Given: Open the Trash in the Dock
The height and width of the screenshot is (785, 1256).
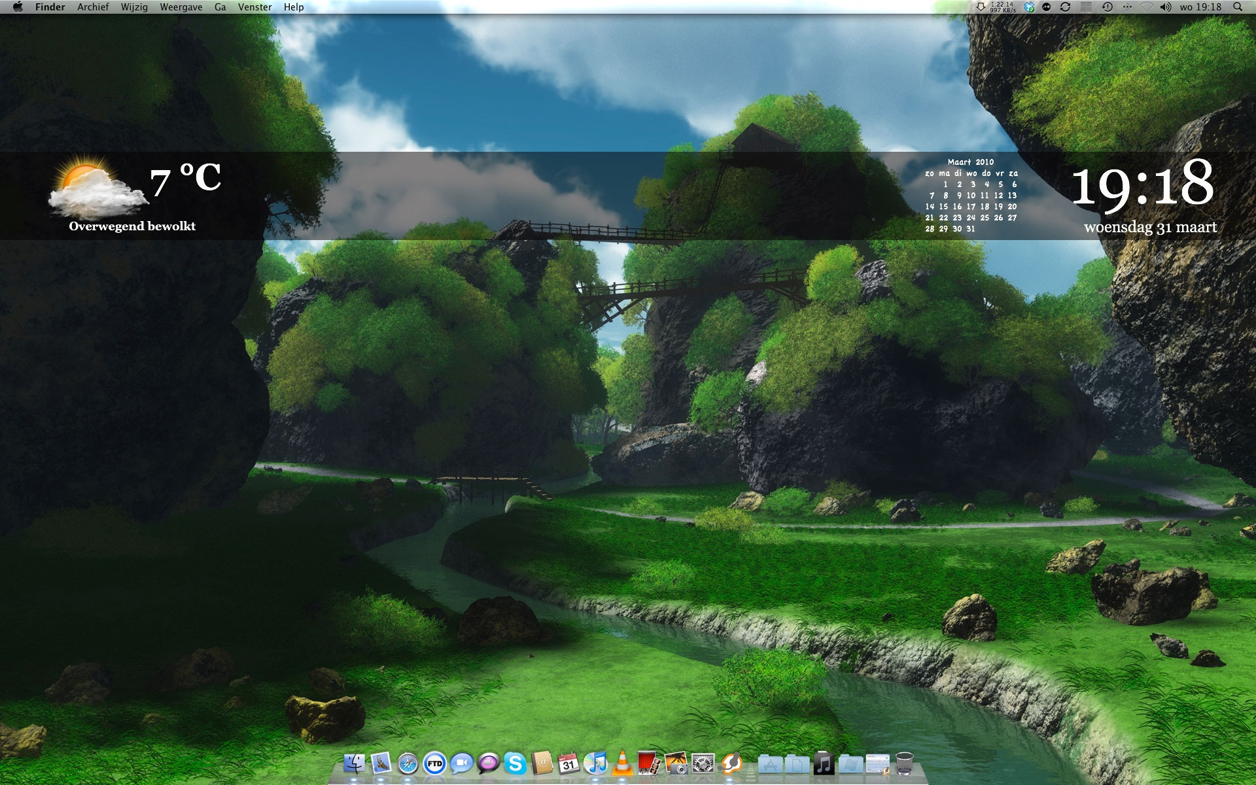Looking at the screenshot, I should [904, 763].
